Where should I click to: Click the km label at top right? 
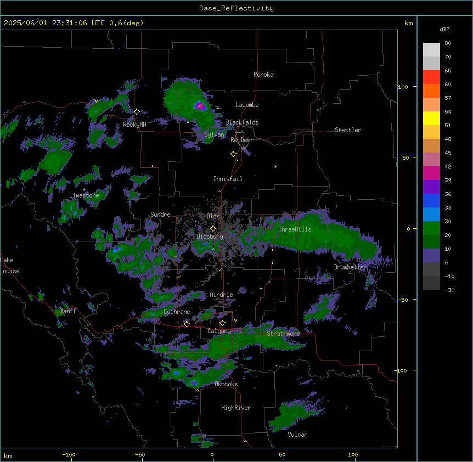point(408,23)
